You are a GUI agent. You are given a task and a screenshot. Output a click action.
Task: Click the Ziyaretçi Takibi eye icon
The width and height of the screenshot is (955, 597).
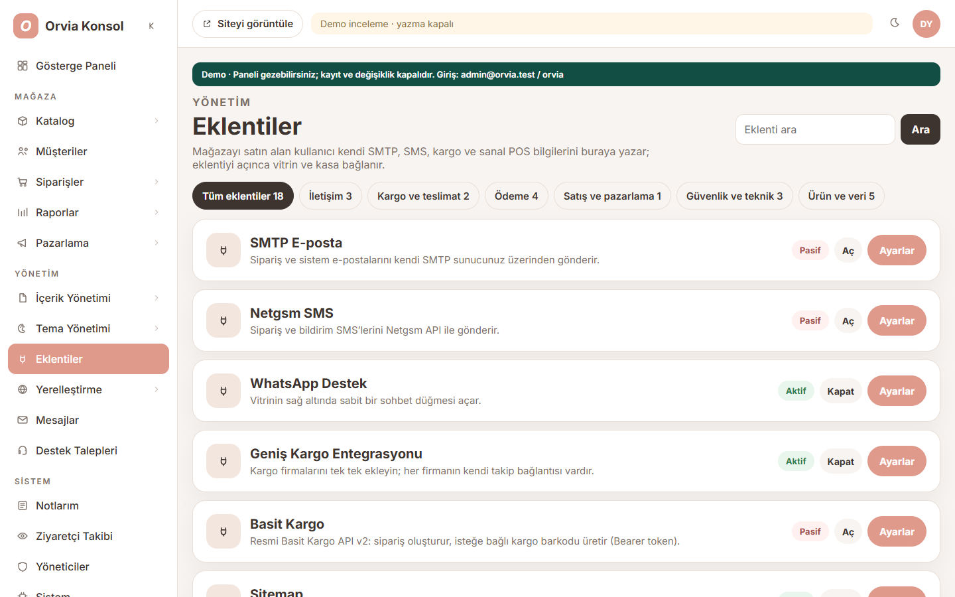pos(23,536)
